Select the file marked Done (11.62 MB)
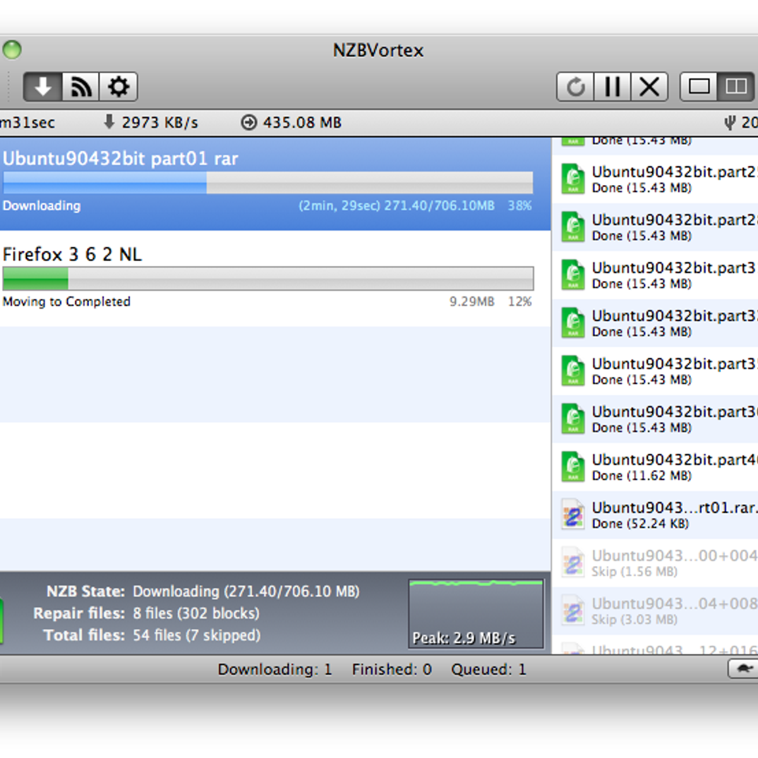Viewport: 758px width, 758px height. (657, 467)
